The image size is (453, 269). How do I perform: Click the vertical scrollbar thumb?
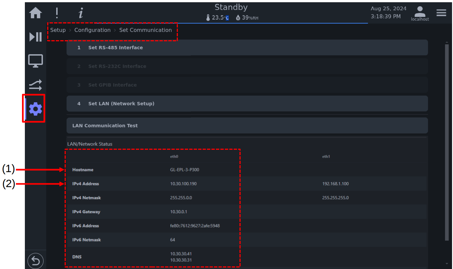click(447, 142)
